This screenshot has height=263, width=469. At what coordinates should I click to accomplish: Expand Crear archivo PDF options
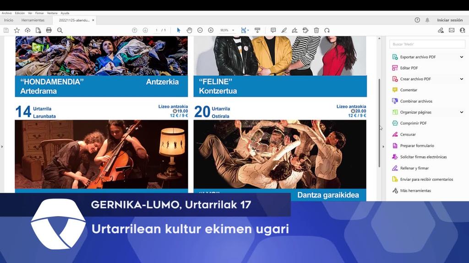tap(462, 79)
